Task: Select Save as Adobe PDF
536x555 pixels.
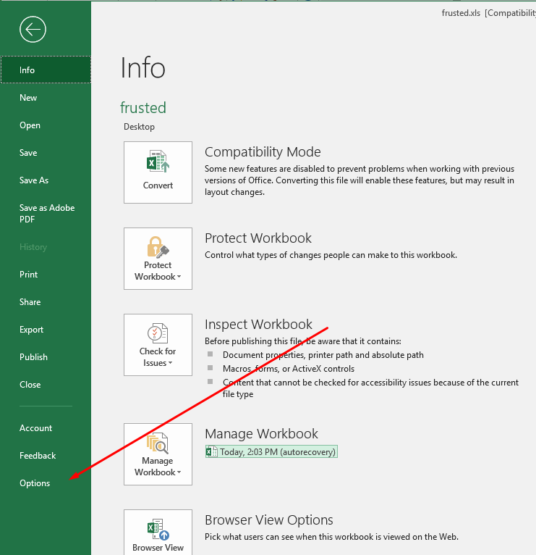Action: point(46,214)
